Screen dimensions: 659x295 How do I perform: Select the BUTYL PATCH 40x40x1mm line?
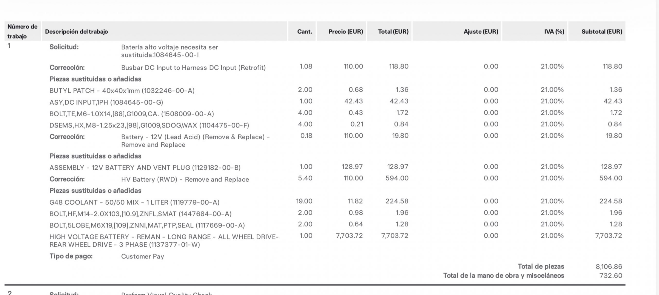click(122, 91)
